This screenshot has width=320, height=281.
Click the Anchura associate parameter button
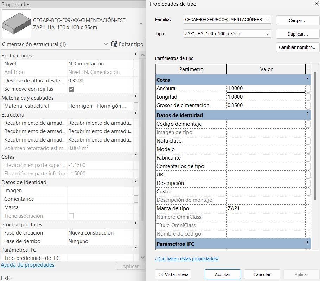point(308,88)
